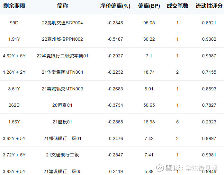Click the 流动性评分 column header

209,6
